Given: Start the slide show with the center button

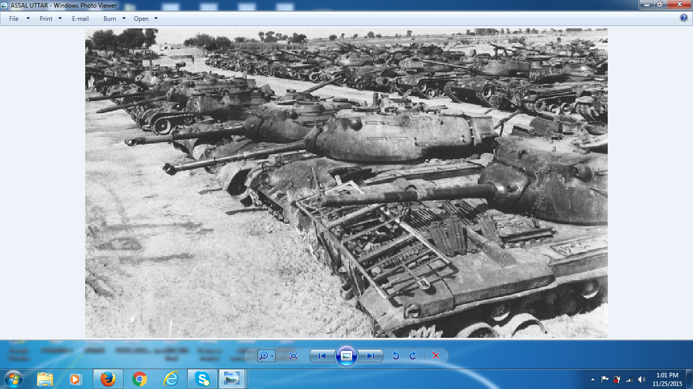Looking at the screenshot, I should point(346,356).
